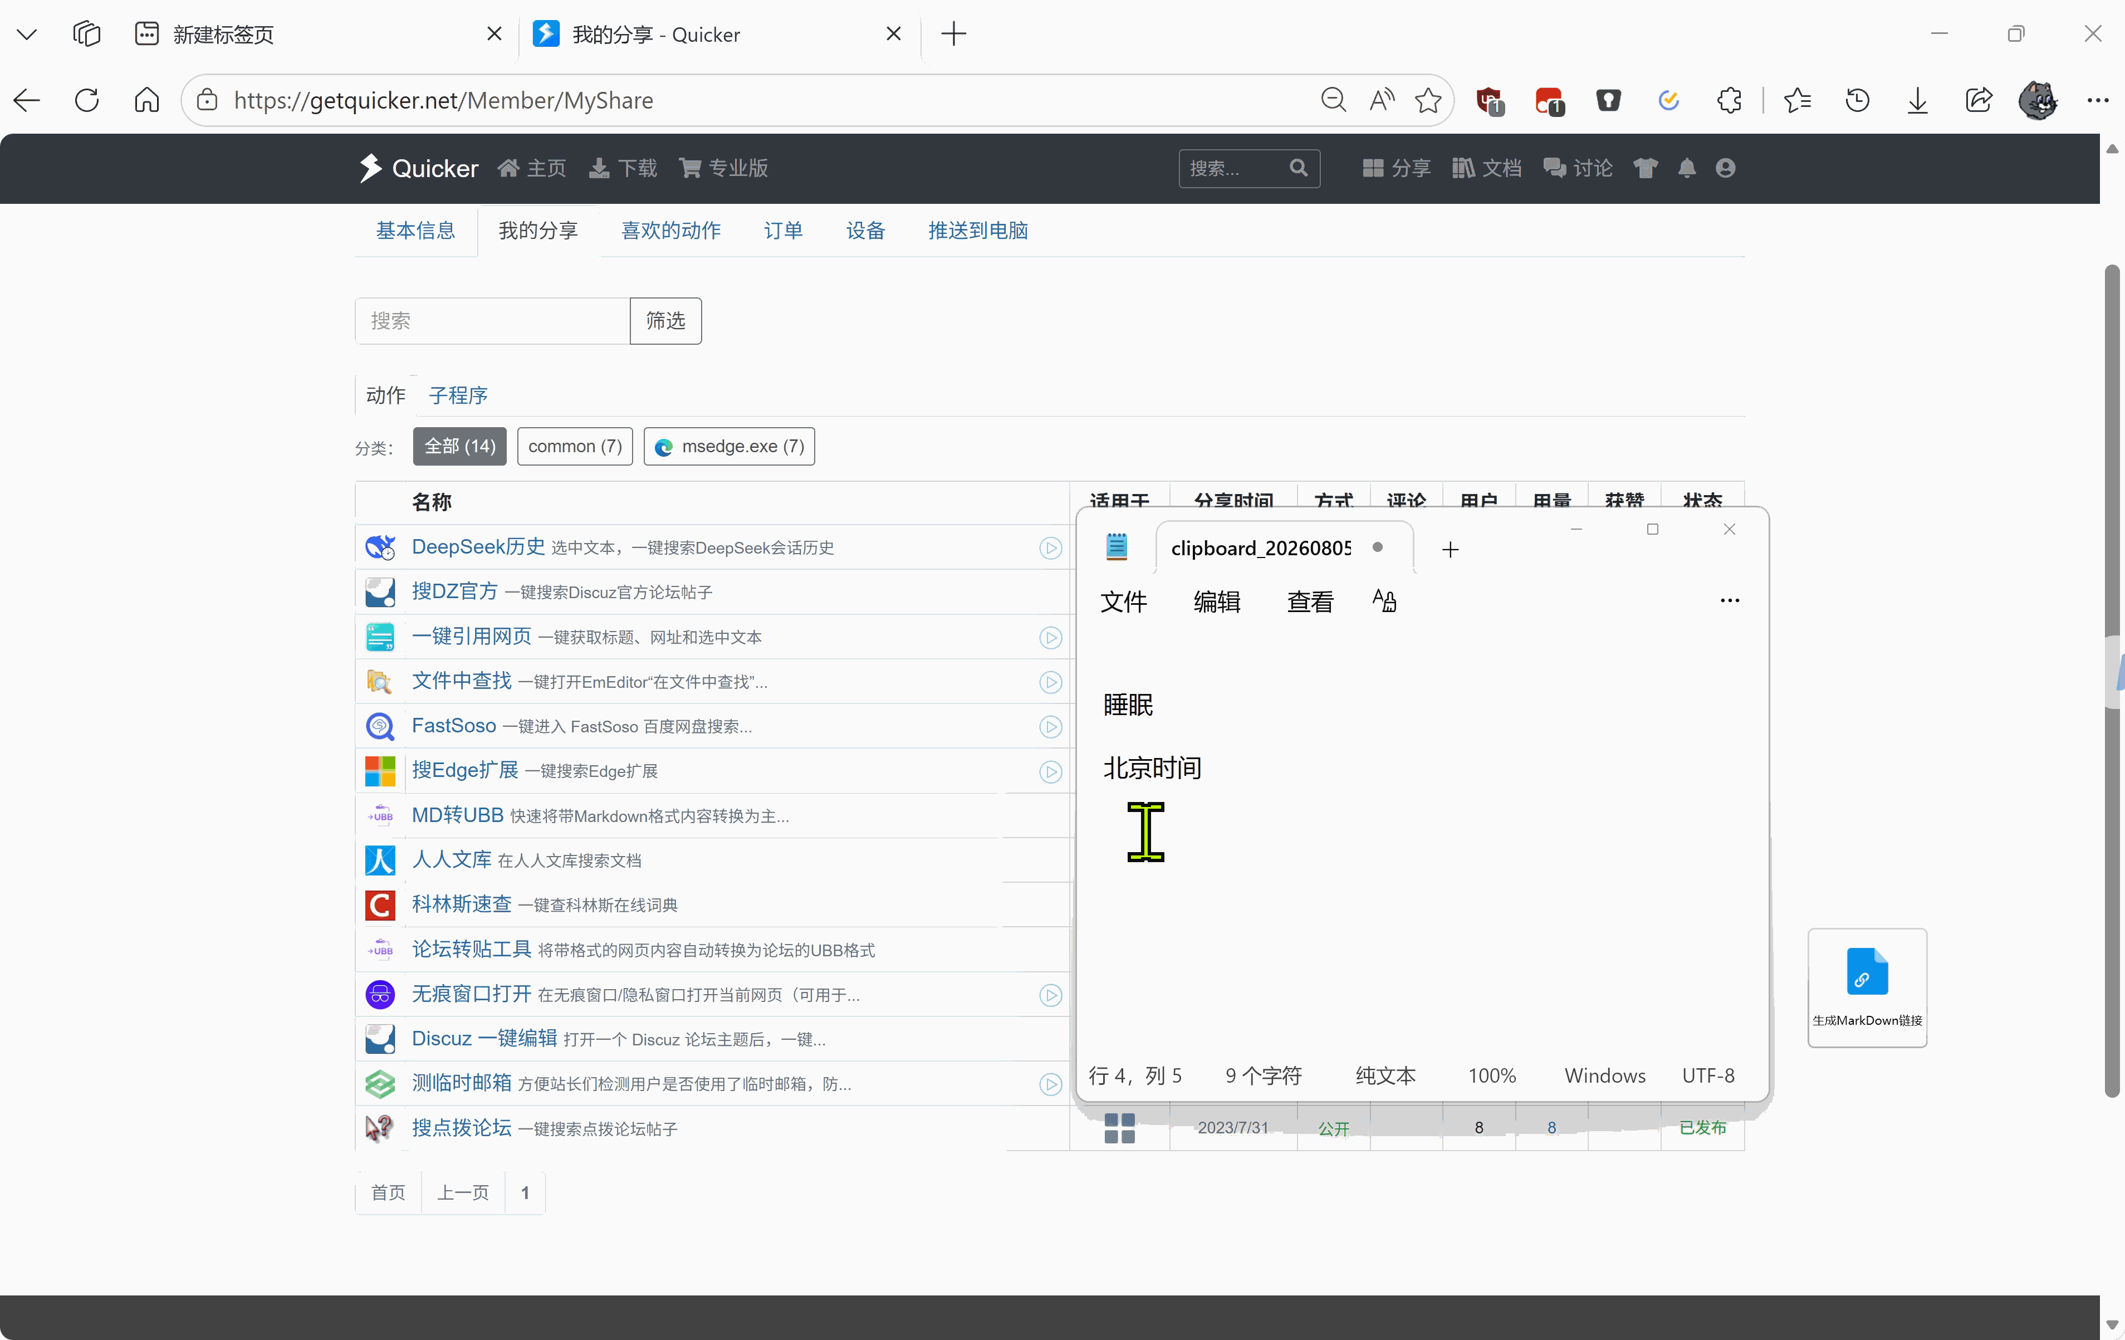Open the 推送到电脑 tab
This screenshot has height=1340, width=2125.
pos(978,231)
